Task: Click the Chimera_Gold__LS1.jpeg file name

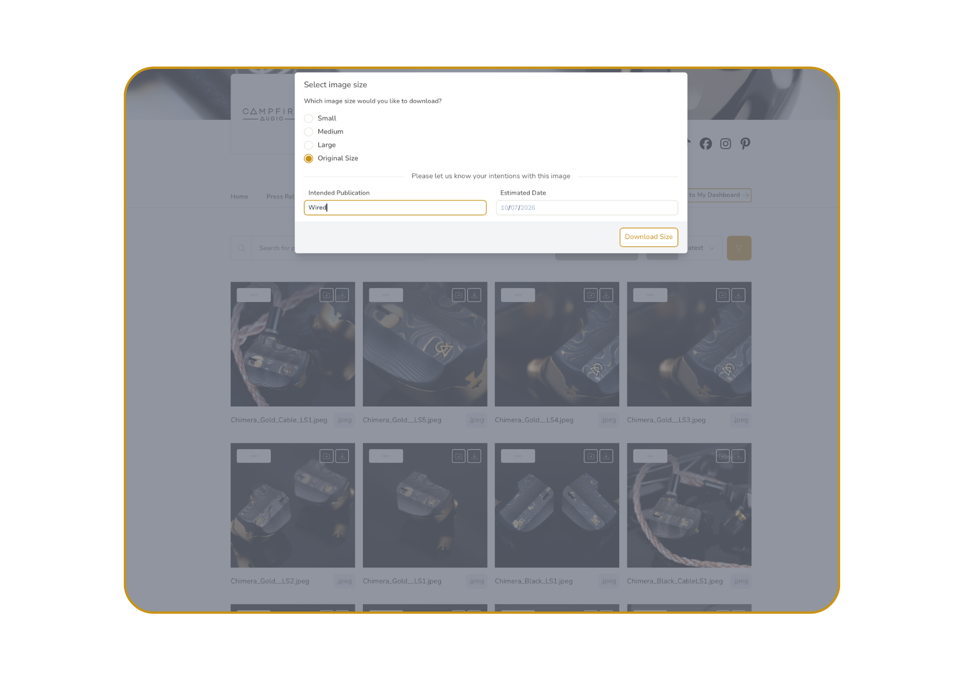Action: tap(402, 581)
